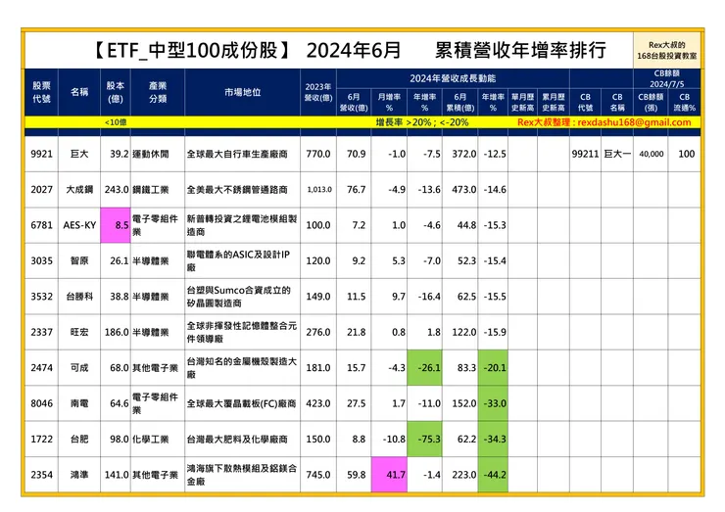Select the 372.0 cumulative revenue cell
This screenshot has height=512, width=725.
pos(460,154)
